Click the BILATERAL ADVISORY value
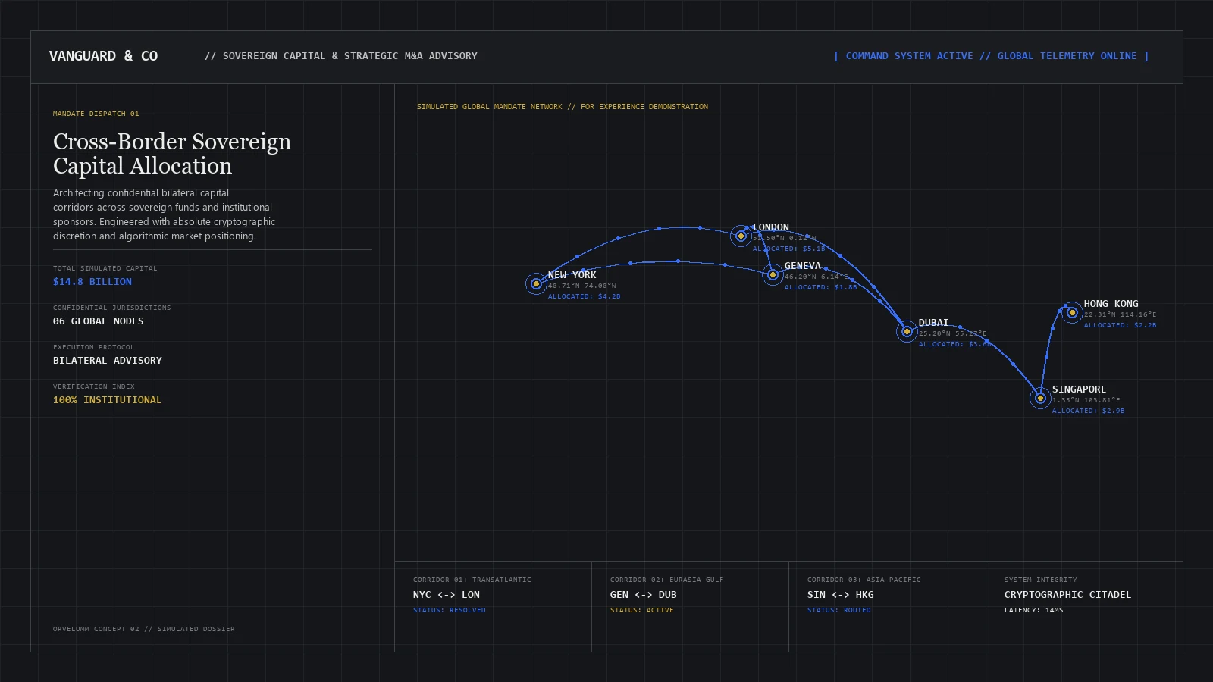Viewport: 1213px width, 682px height. 108,361
